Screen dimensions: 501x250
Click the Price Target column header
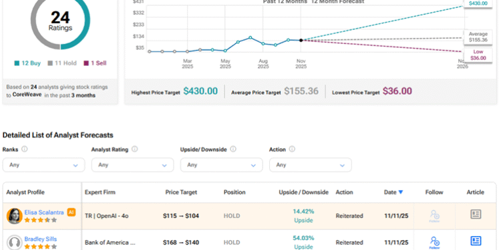click(181, 192)
